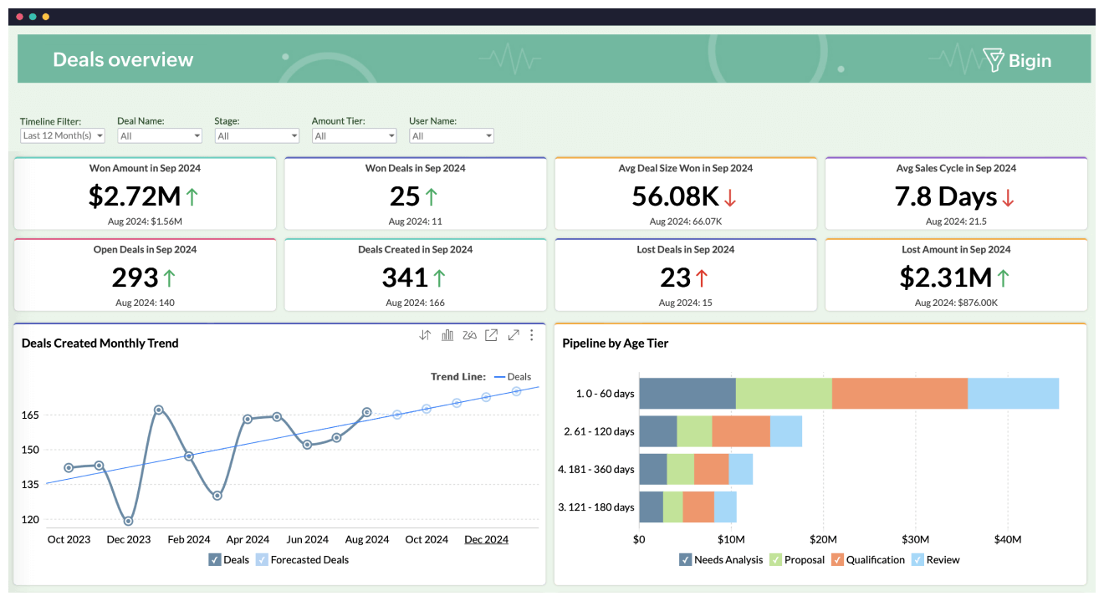
Task: Expand the Deal Name dropdown
Action: tap(160, 135)
